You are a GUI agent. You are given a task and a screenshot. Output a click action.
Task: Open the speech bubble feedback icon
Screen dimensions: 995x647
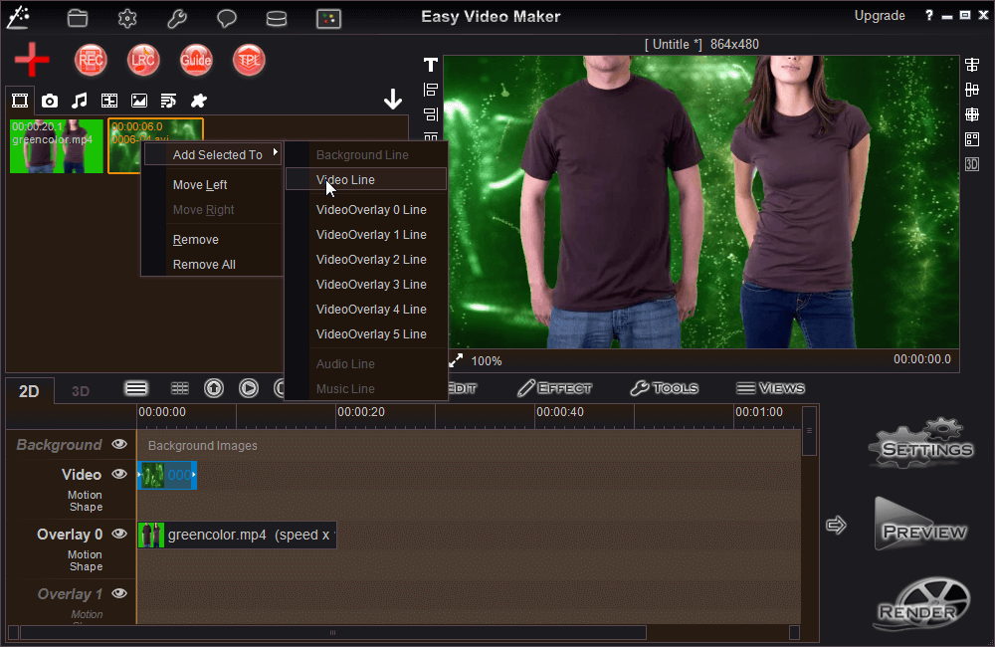click(227, 18)
